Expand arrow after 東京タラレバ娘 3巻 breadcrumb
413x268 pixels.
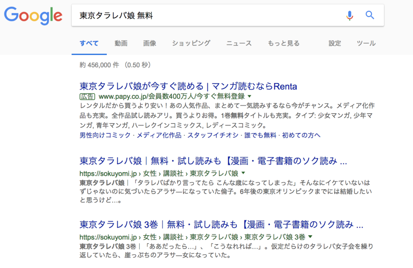[310, 237]
